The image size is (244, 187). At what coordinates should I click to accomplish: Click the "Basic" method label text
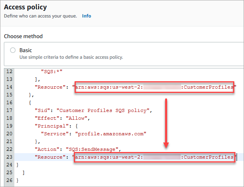pos(26,50)
